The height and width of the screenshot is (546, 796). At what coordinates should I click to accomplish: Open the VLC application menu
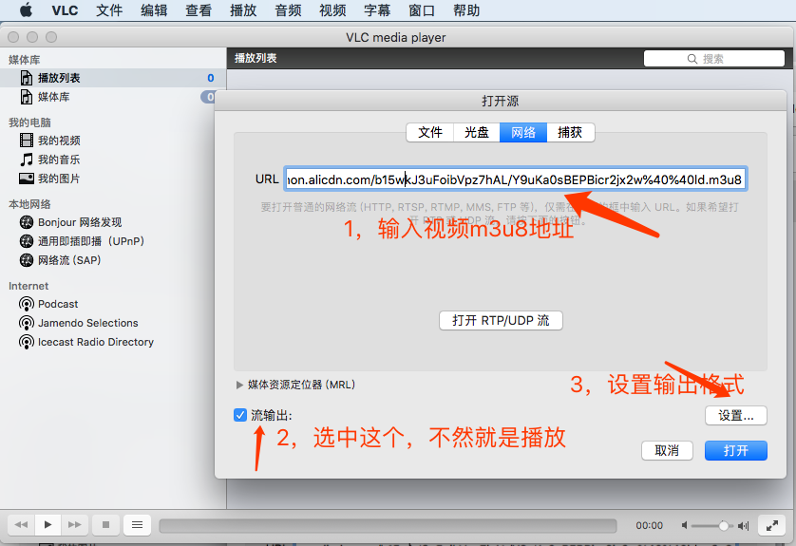point(65,10)
